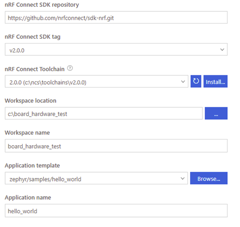This screenshot has width=240, height=227.
Task: Click Browse... next to Application template
Action: coord(209,178)
